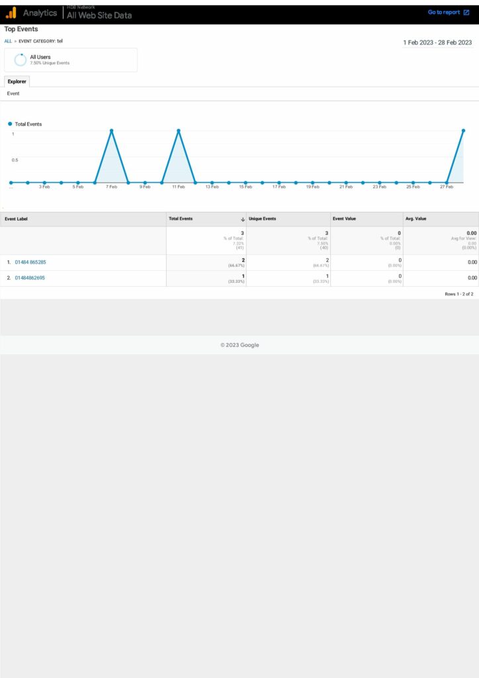Click the 1 Feb 2023 - 28 Feb 2023 date range

tap(437, 42)
